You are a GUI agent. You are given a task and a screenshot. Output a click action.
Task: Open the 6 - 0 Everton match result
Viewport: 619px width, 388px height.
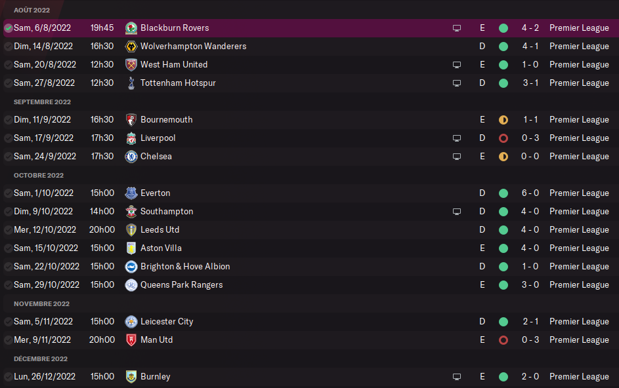coord(530,193)
